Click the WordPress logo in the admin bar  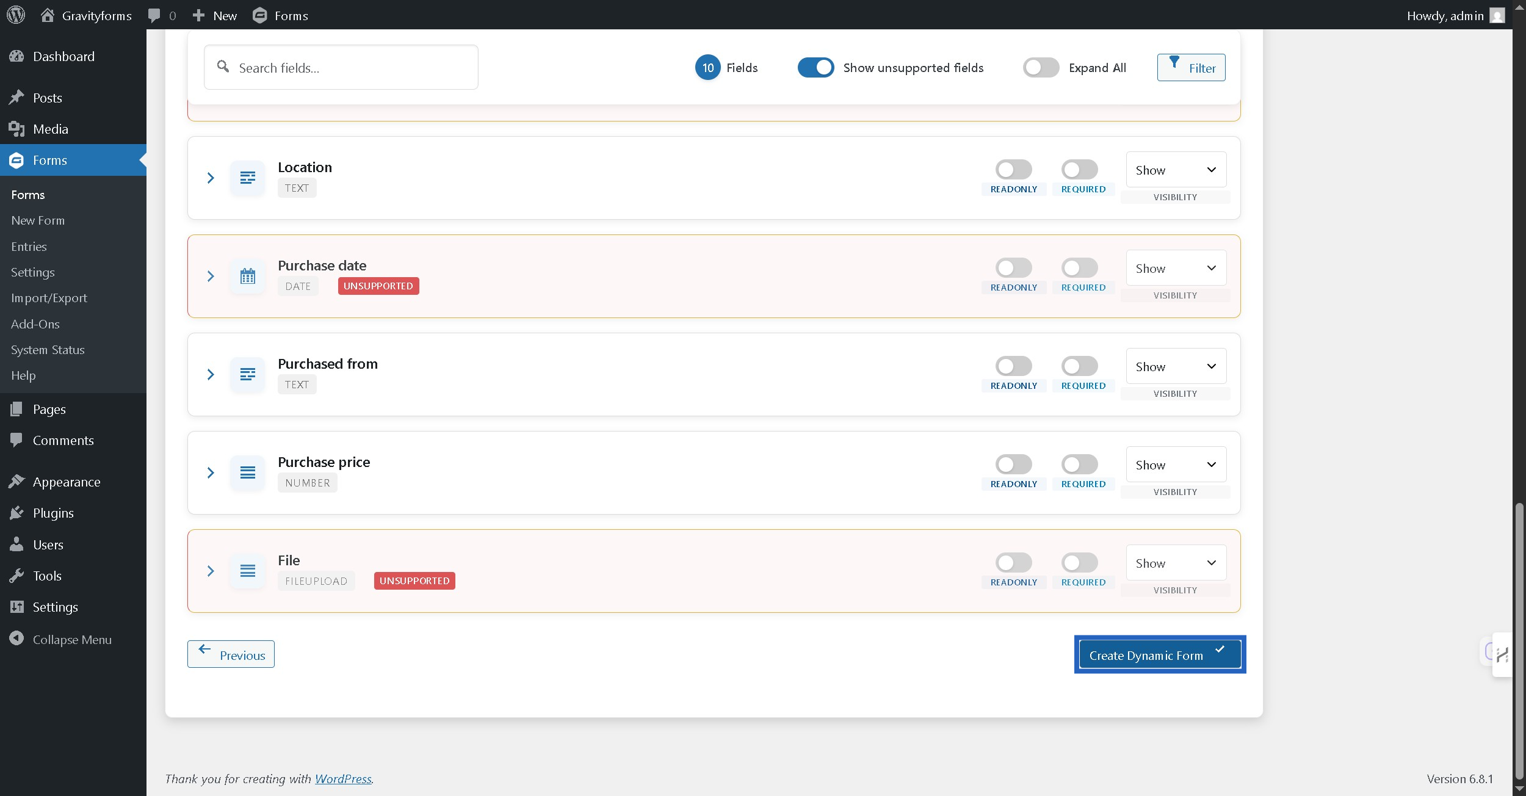coord(15,15)
